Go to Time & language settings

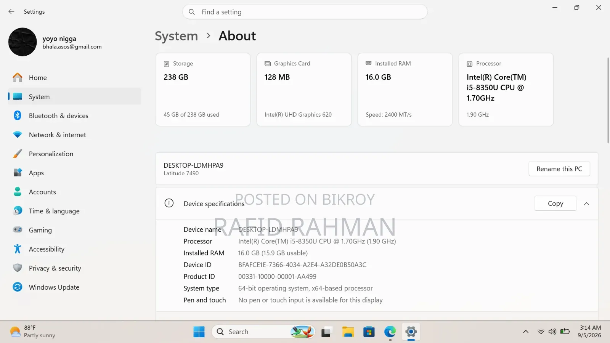coord(75,211)
